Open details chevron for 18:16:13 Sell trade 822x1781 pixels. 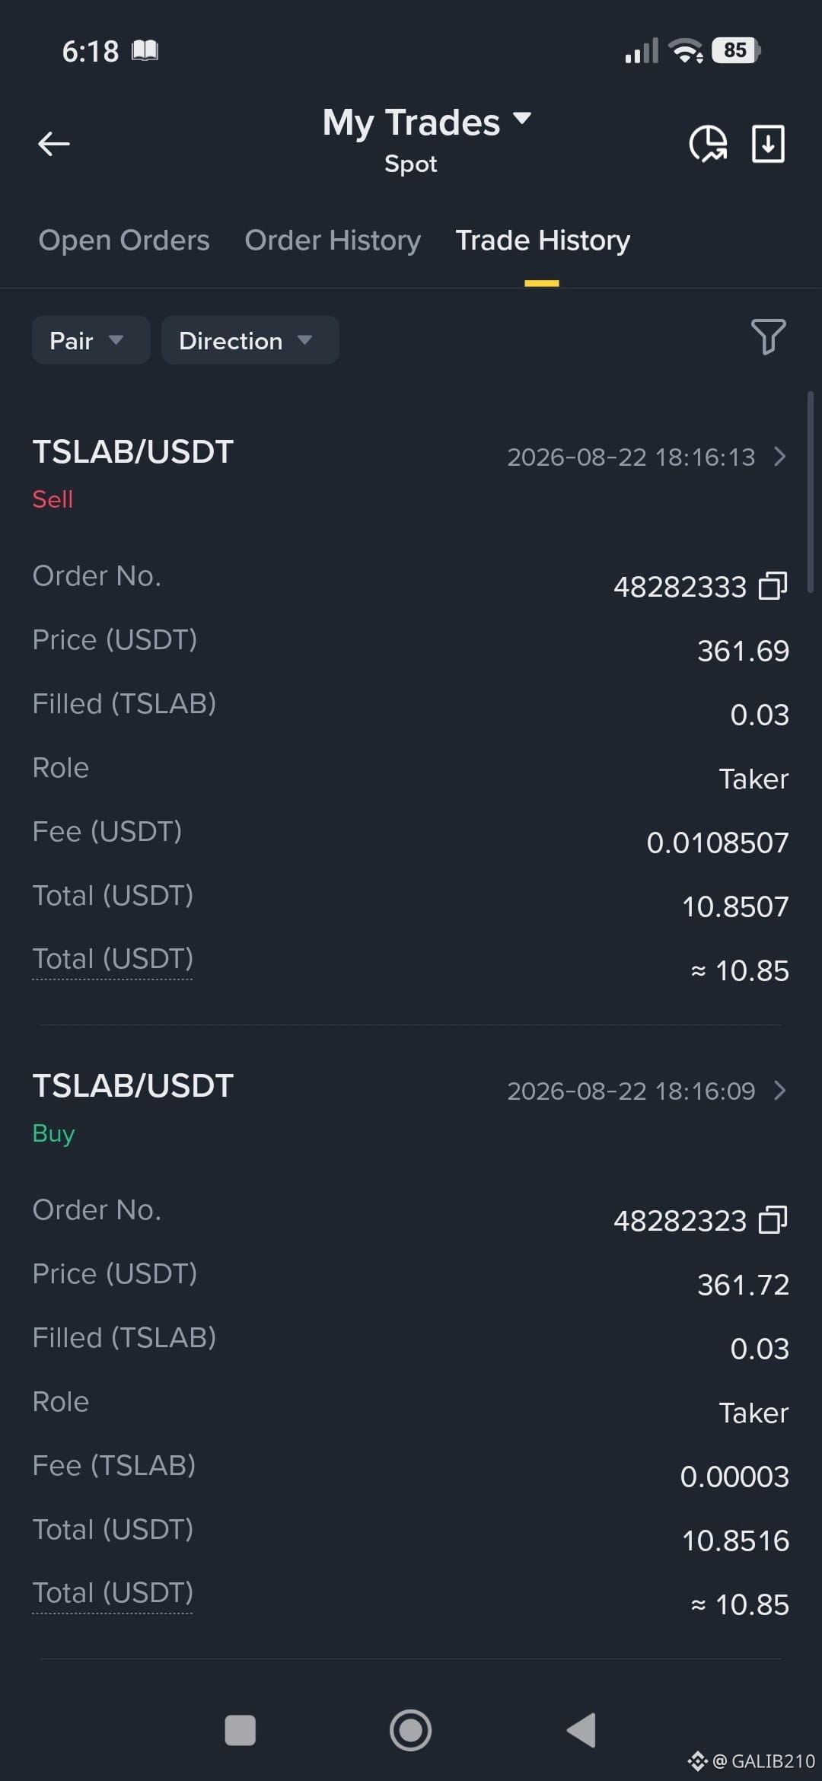[779, 457]
